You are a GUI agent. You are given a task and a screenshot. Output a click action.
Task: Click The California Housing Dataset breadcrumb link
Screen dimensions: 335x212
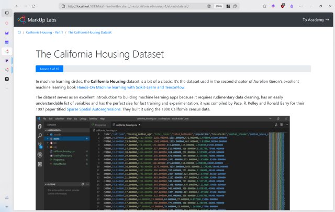coord(90,32)
